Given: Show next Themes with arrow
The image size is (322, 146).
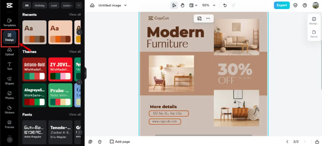Looking at the screenshot, I should 79,82.
